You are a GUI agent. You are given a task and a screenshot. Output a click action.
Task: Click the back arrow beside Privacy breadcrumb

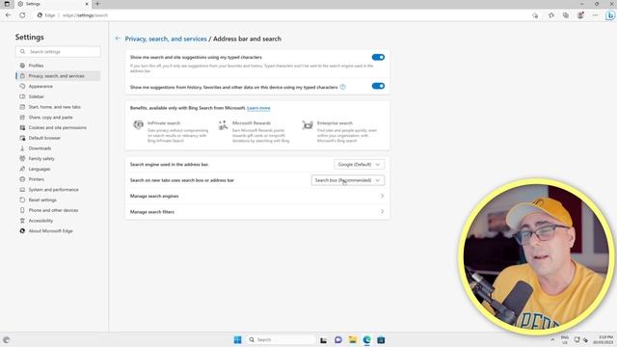(x=118, y=39)
